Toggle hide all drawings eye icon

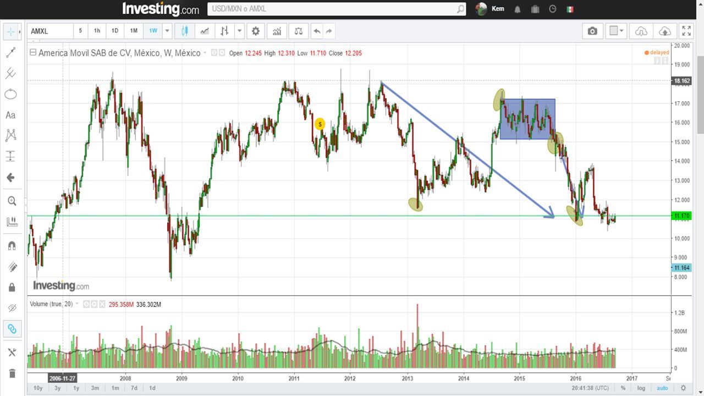pyautogui.click(x=12, y=308)
